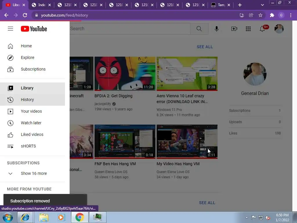Open Windows Media Player from taskbar
The height and width of the screenshot is (223, 297).
(x=61, y=217)
